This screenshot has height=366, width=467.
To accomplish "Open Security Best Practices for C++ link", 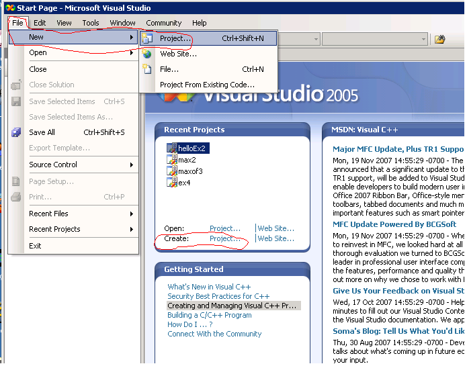I will coord(218,296).
